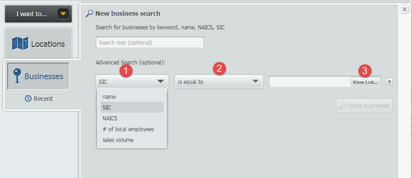Click the magnifier icon beside New business search
Screen dimensions: 412x178
pos(89,14)
